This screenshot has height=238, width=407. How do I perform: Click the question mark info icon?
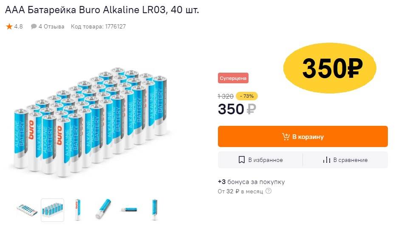coord(269,191)
